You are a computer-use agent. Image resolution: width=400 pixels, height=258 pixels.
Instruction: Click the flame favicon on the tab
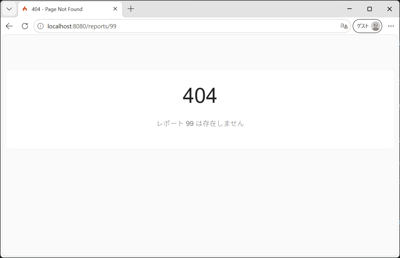(25, 9)
